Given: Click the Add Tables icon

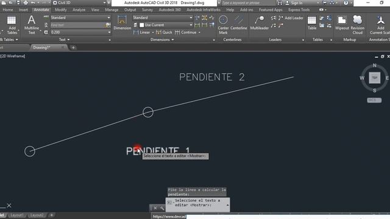Looking at the screenshot, I should coord(12,24).
